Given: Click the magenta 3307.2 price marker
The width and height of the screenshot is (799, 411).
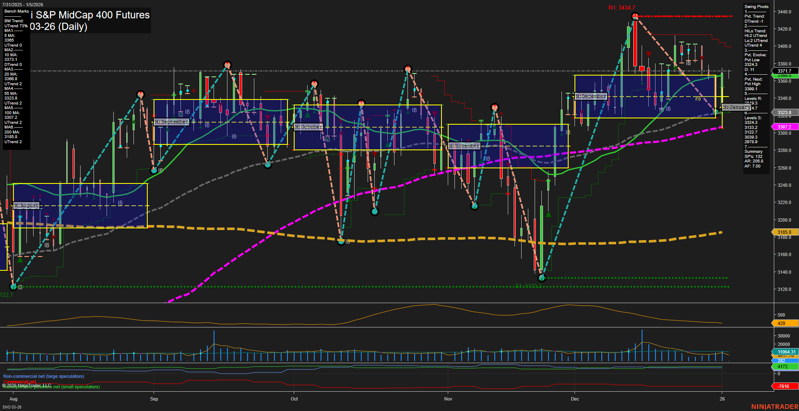Looking at the screenshot, I should pos(784,126).
